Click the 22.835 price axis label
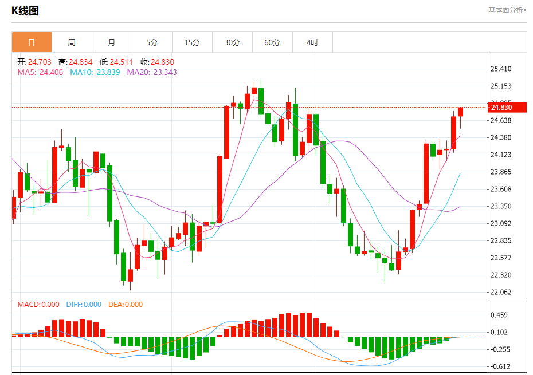 pos(501,240)
